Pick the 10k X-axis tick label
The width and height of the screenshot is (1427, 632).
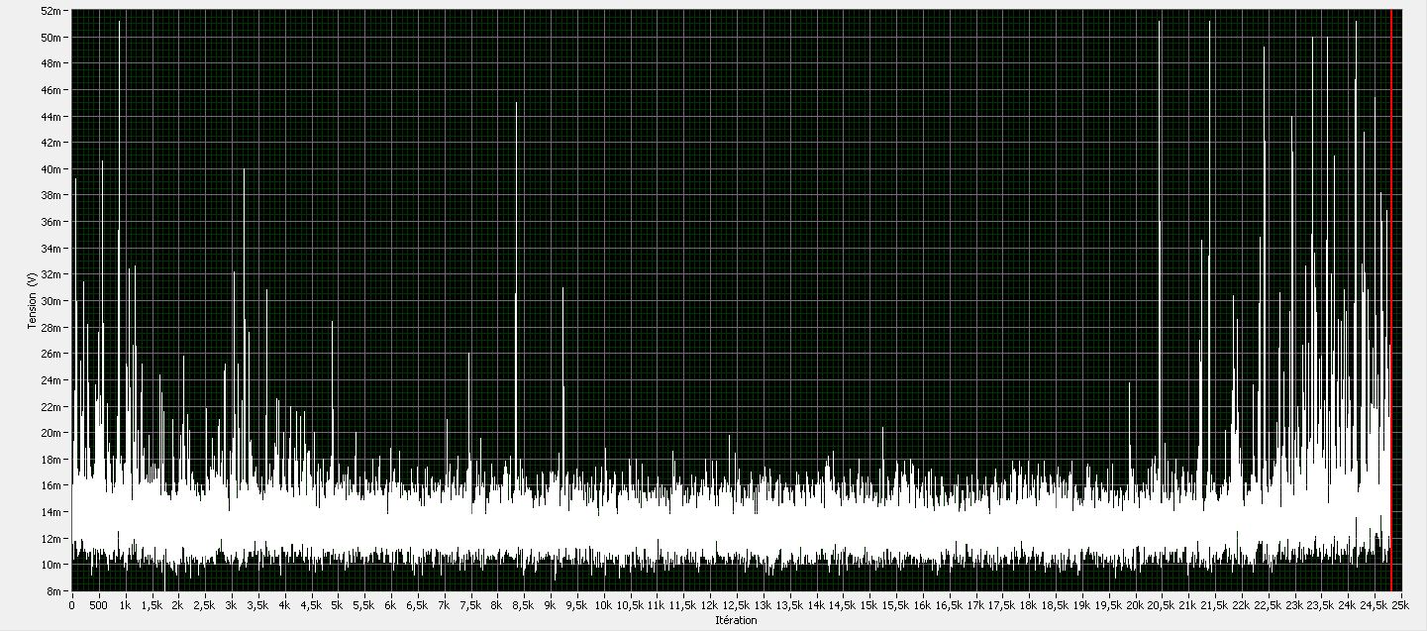click(x=603, y=604)
